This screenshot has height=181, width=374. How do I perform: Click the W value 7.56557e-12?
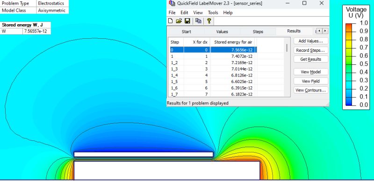click(x=36, y=31)
